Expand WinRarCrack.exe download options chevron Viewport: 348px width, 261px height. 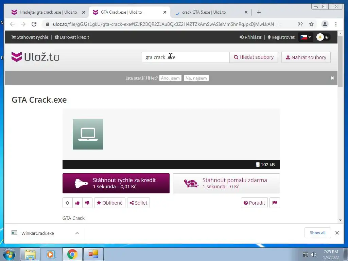[x=77, y=233]
